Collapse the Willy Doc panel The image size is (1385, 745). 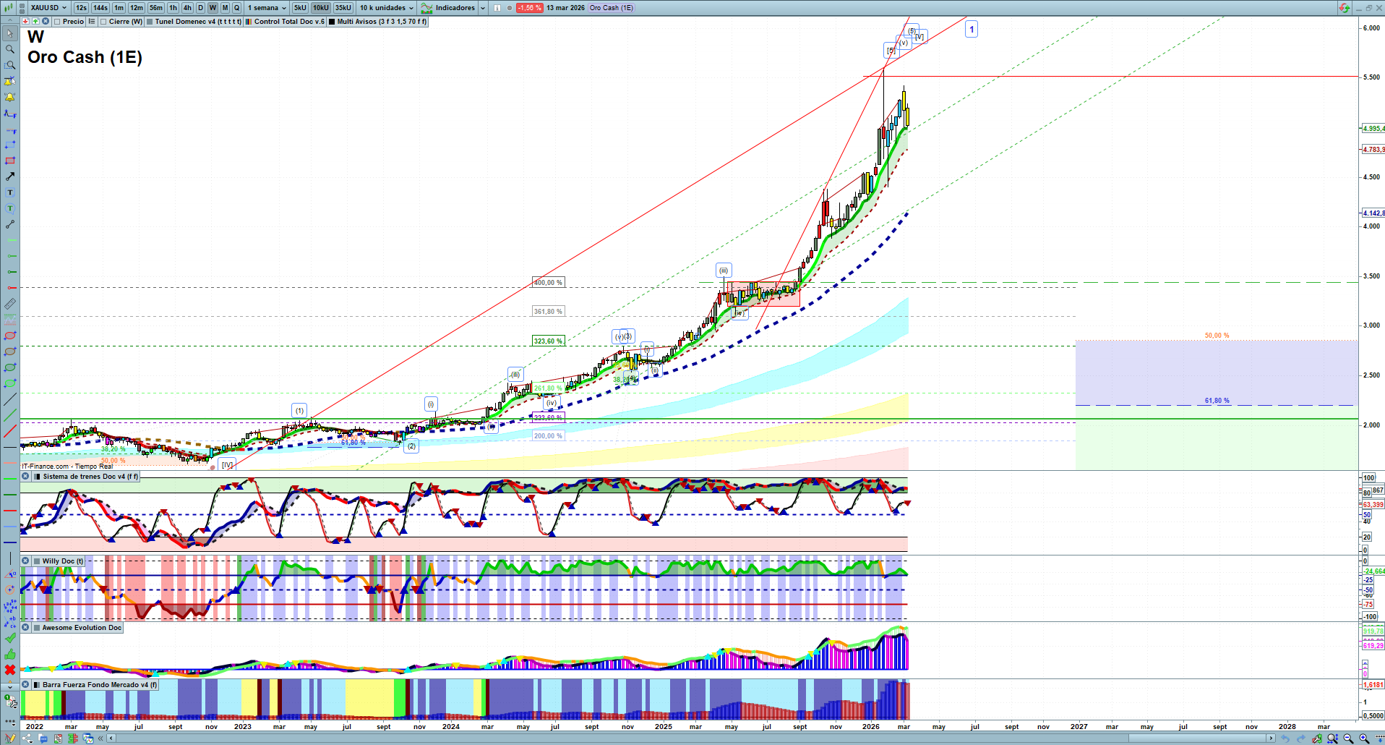[25, 561]
